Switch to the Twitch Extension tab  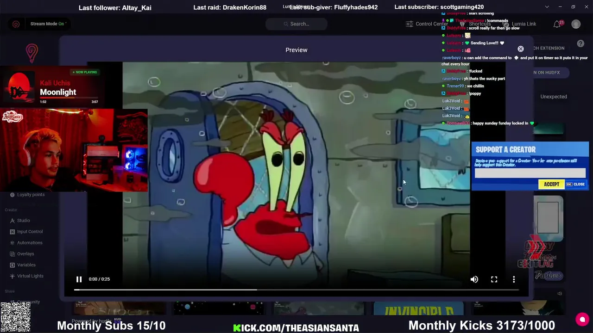point(549,48)
